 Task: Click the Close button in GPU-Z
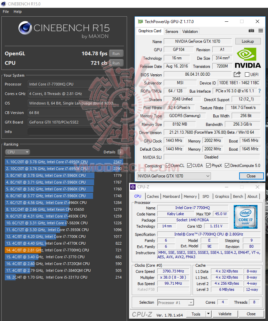[x=251, y=176]
